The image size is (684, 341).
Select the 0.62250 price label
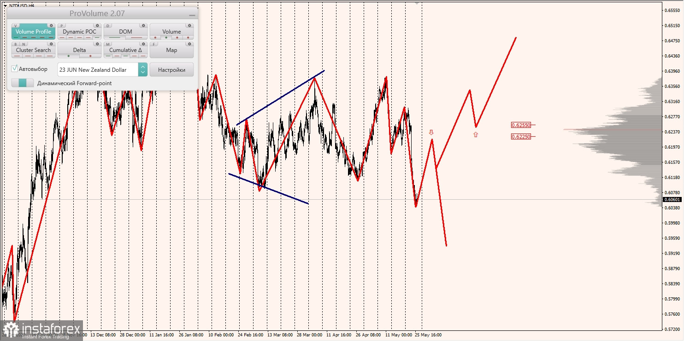click(521, 136)
